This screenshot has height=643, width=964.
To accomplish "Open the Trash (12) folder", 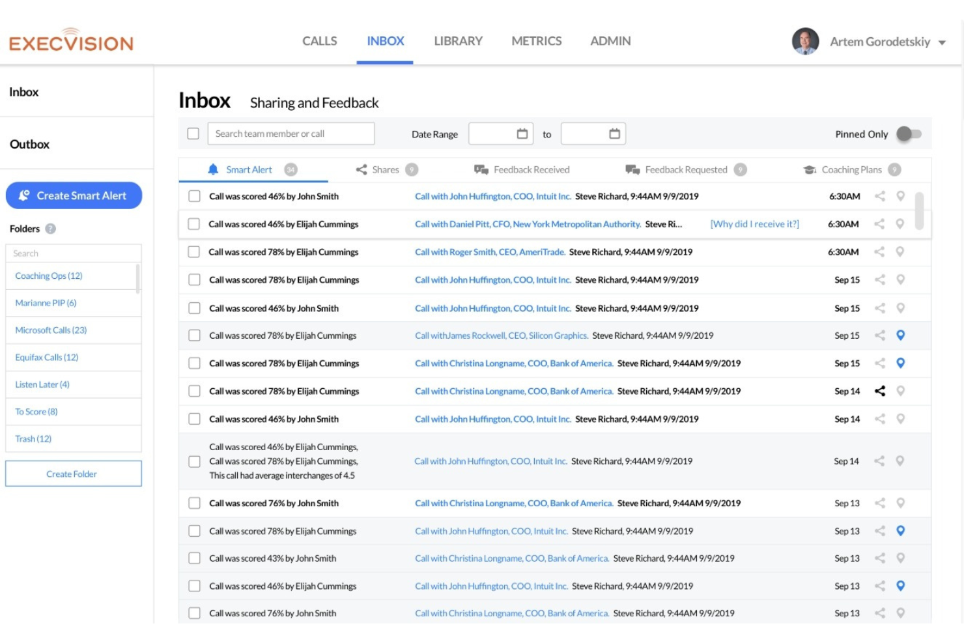I will [x=33, y=438].
